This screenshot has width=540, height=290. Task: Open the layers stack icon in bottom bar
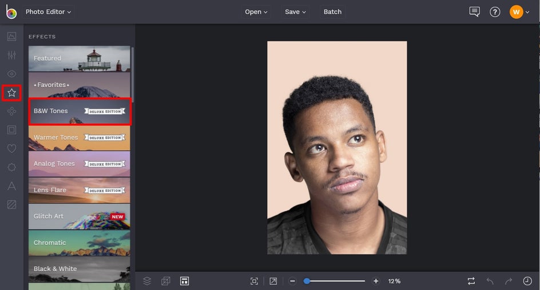[147, 281]
